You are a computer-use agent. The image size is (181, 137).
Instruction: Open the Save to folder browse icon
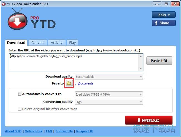click(69, 83)
